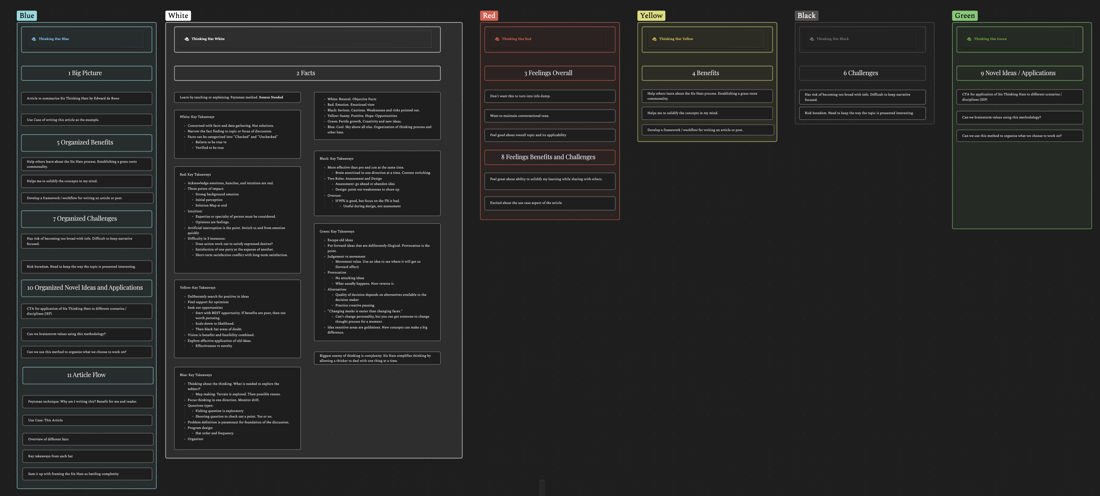Select the '4 Benefits' heading card
The height and width of the screenshot is (496, 1100).
(x=707, y=73)
